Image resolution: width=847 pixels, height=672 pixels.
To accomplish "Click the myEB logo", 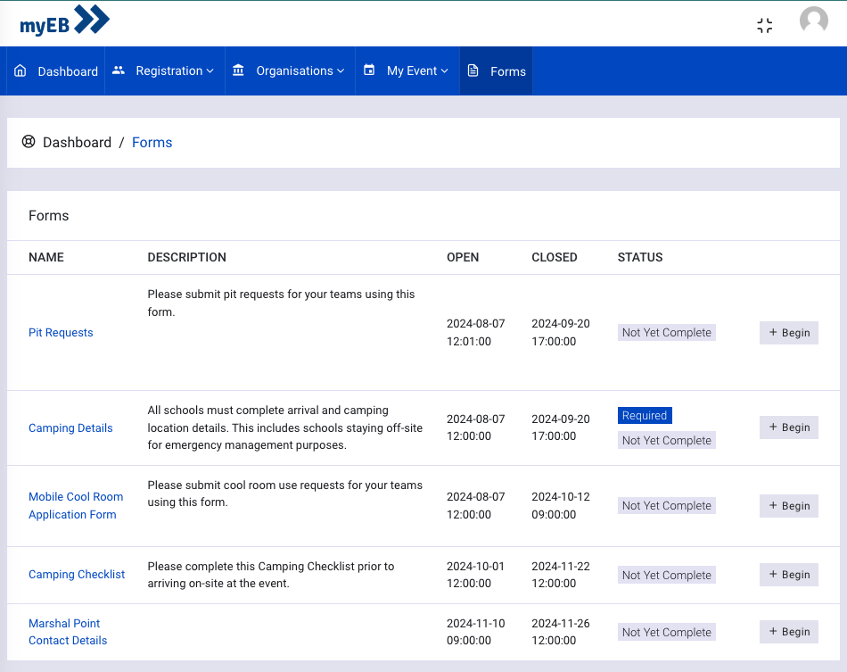I will pos(65,21).
